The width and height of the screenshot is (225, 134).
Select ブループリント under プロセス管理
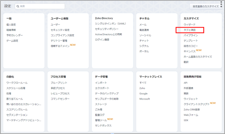coord(59,83)
